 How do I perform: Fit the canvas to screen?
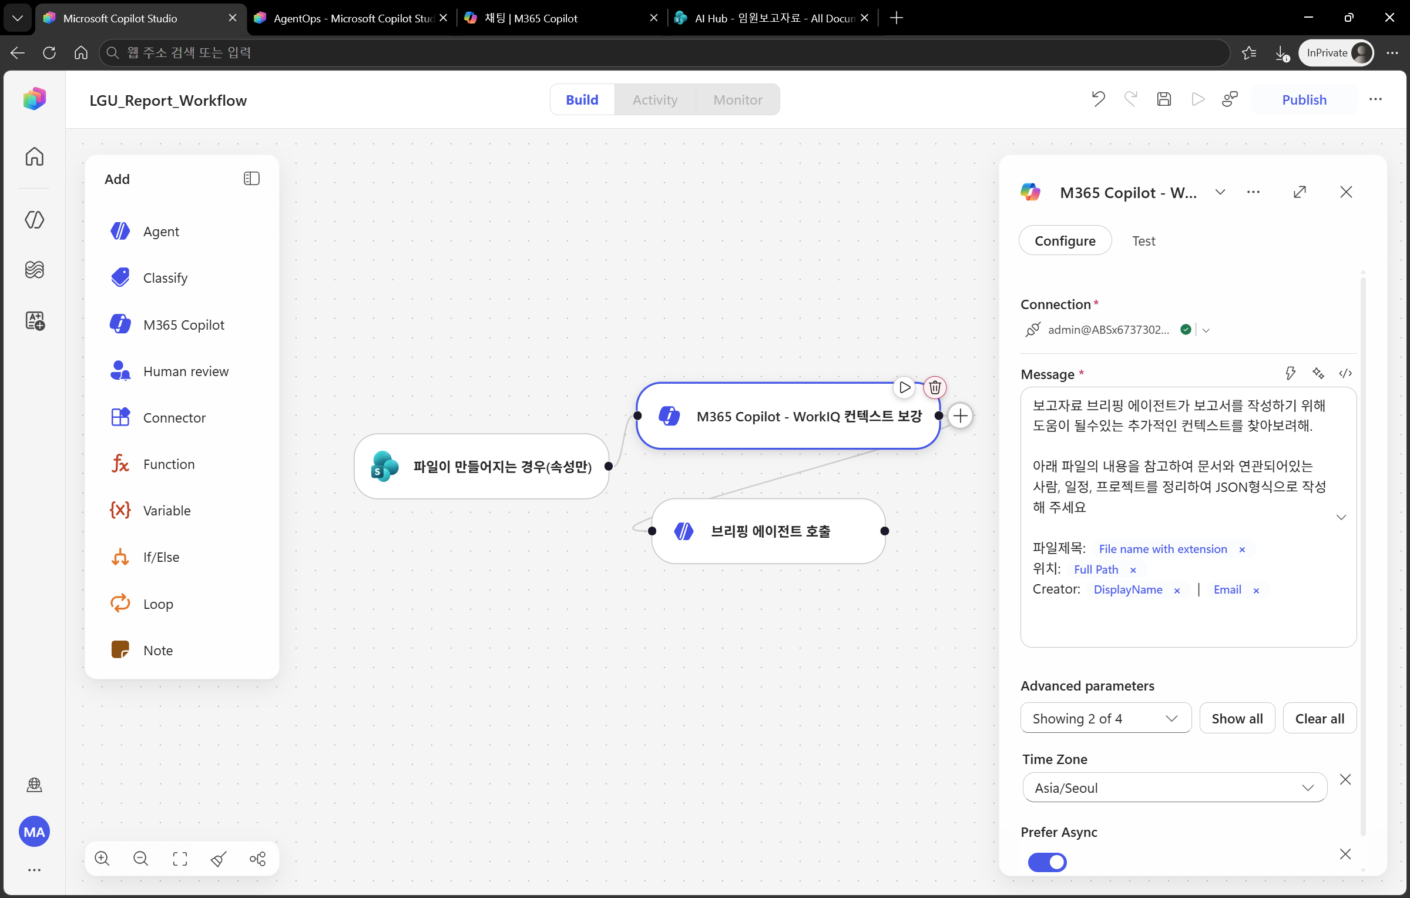(x=180, y=859)
